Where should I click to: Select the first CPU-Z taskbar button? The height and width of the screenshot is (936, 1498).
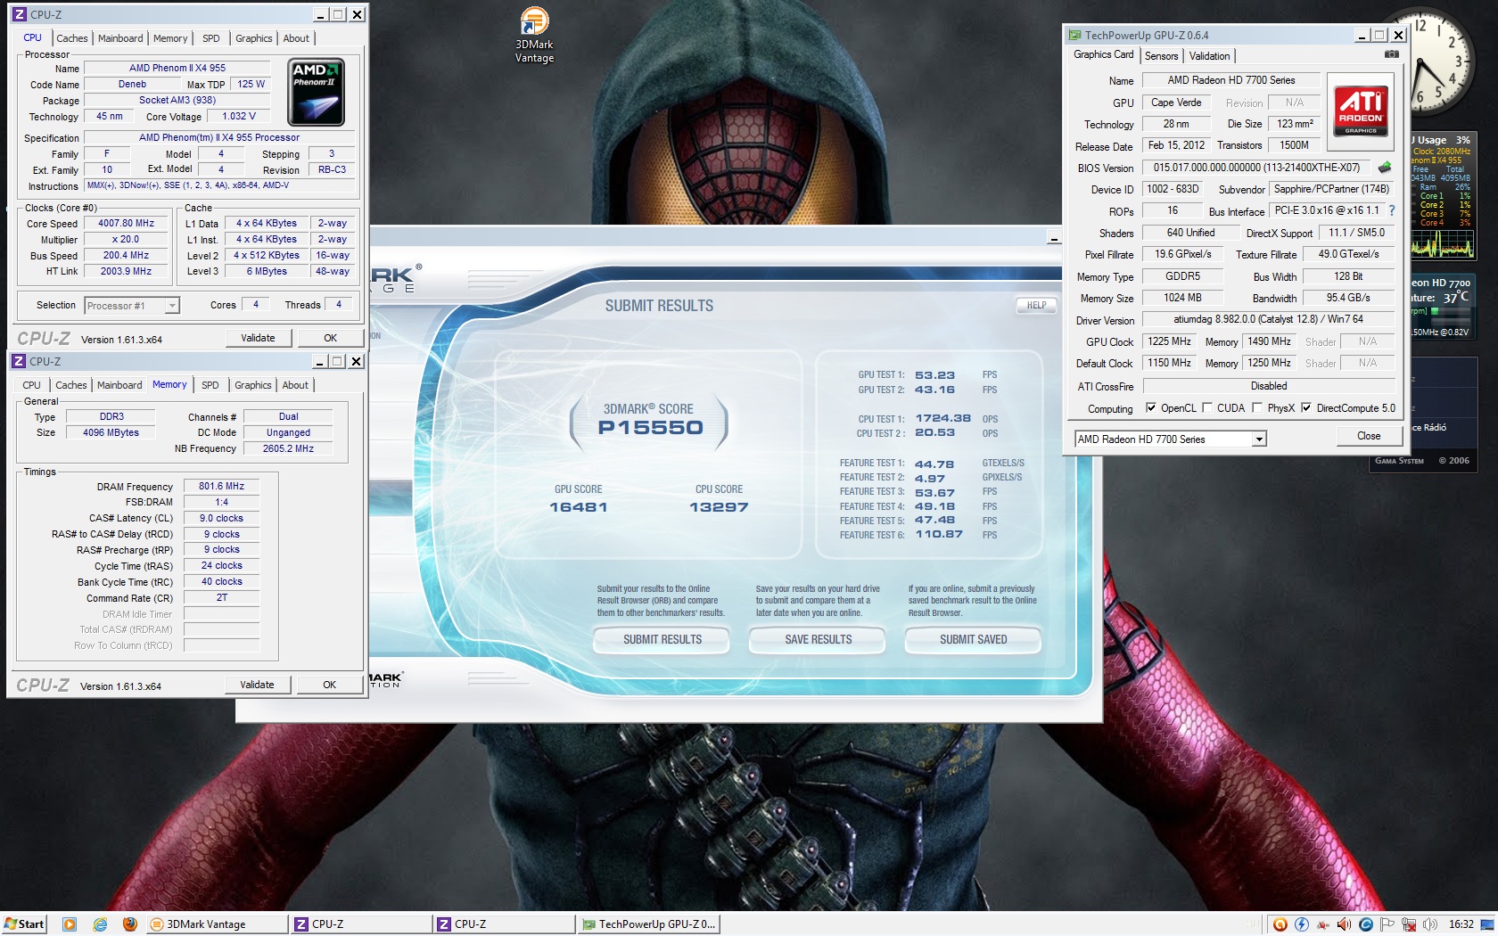(360, 924)
